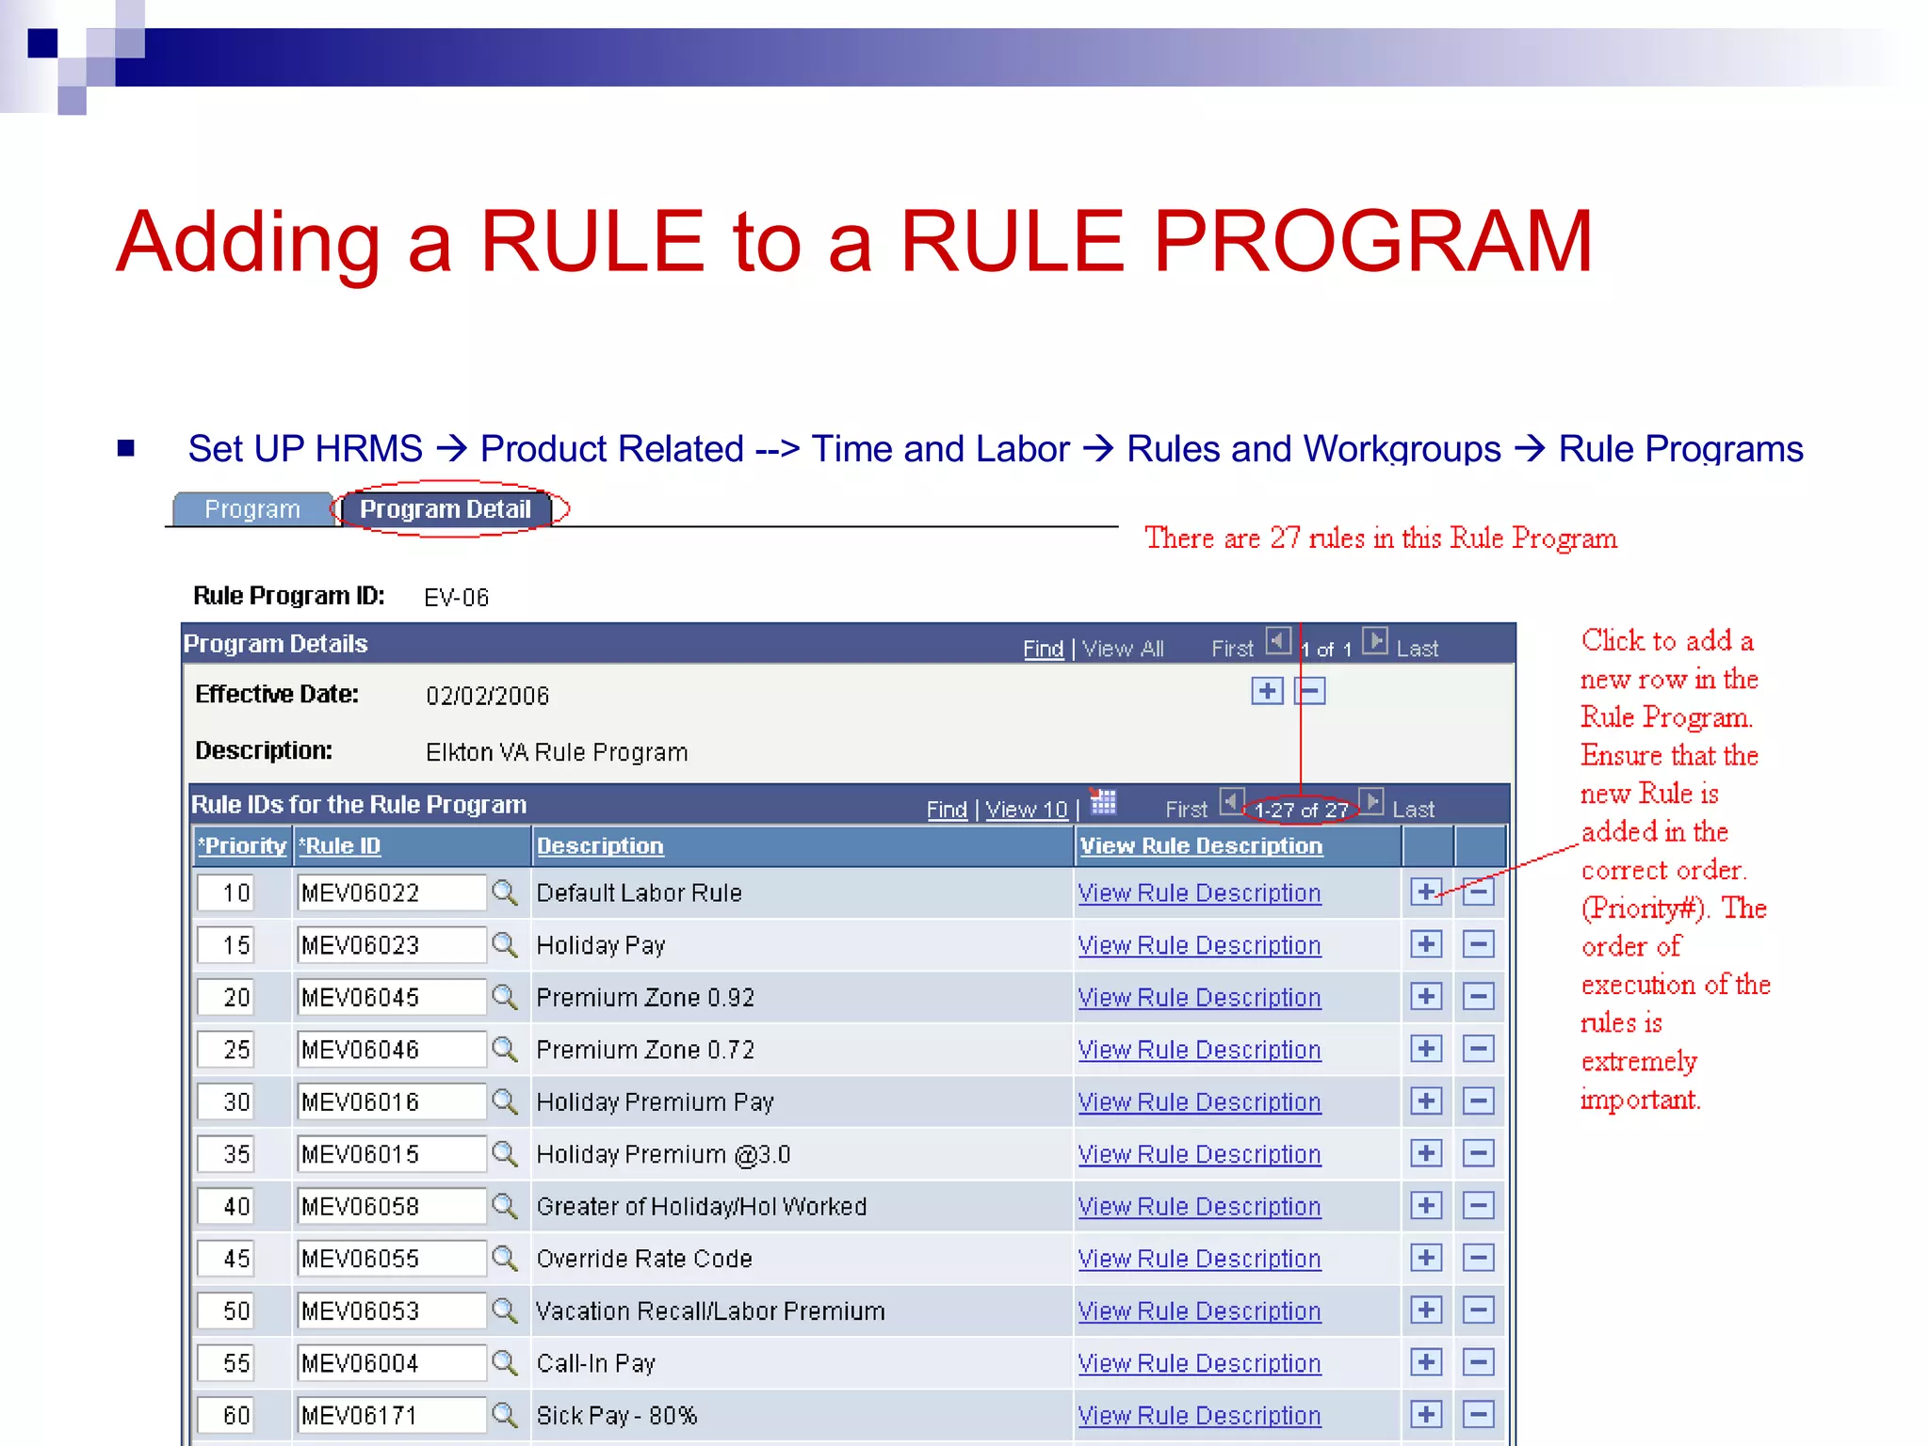The image size is (1929, 1446).
Task: Delete effective-dated row in Program Details
Action: 1310,691
